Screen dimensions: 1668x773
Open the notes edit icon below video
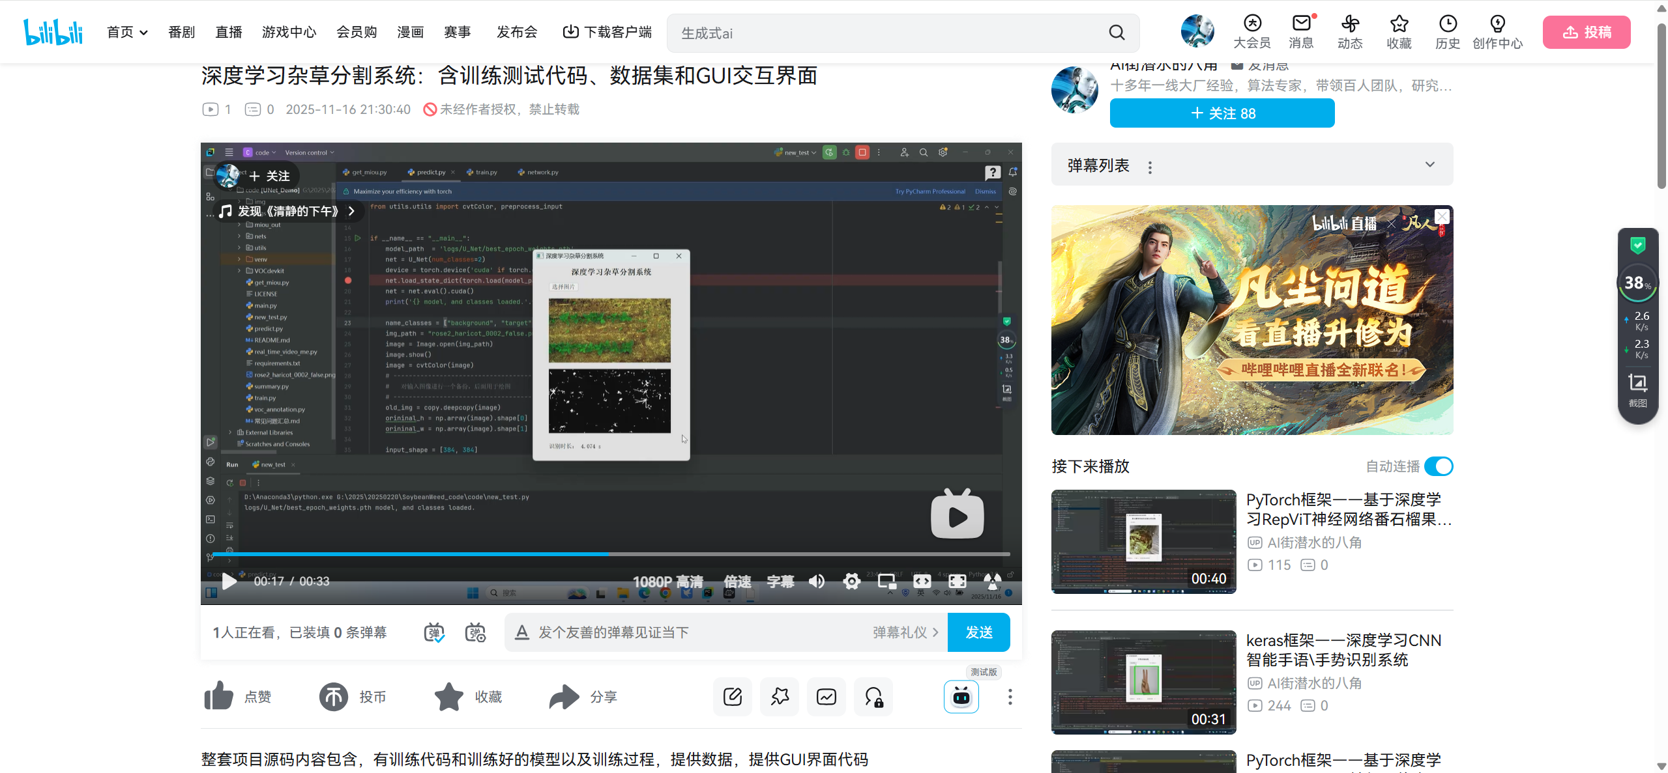point(732,696)
